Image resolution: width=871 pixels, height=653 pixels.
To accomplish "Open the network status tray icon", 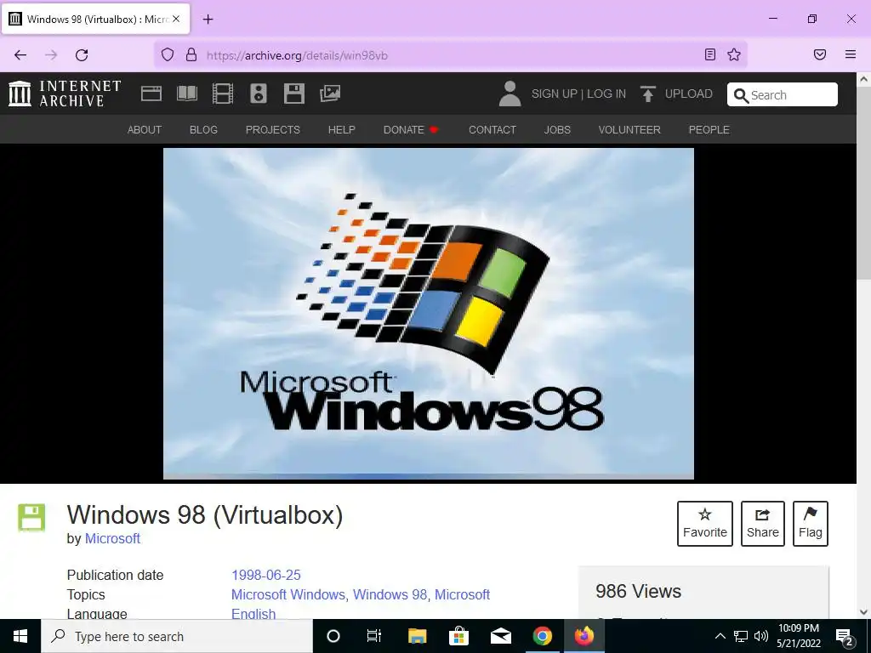I will (x=741, y=636).
